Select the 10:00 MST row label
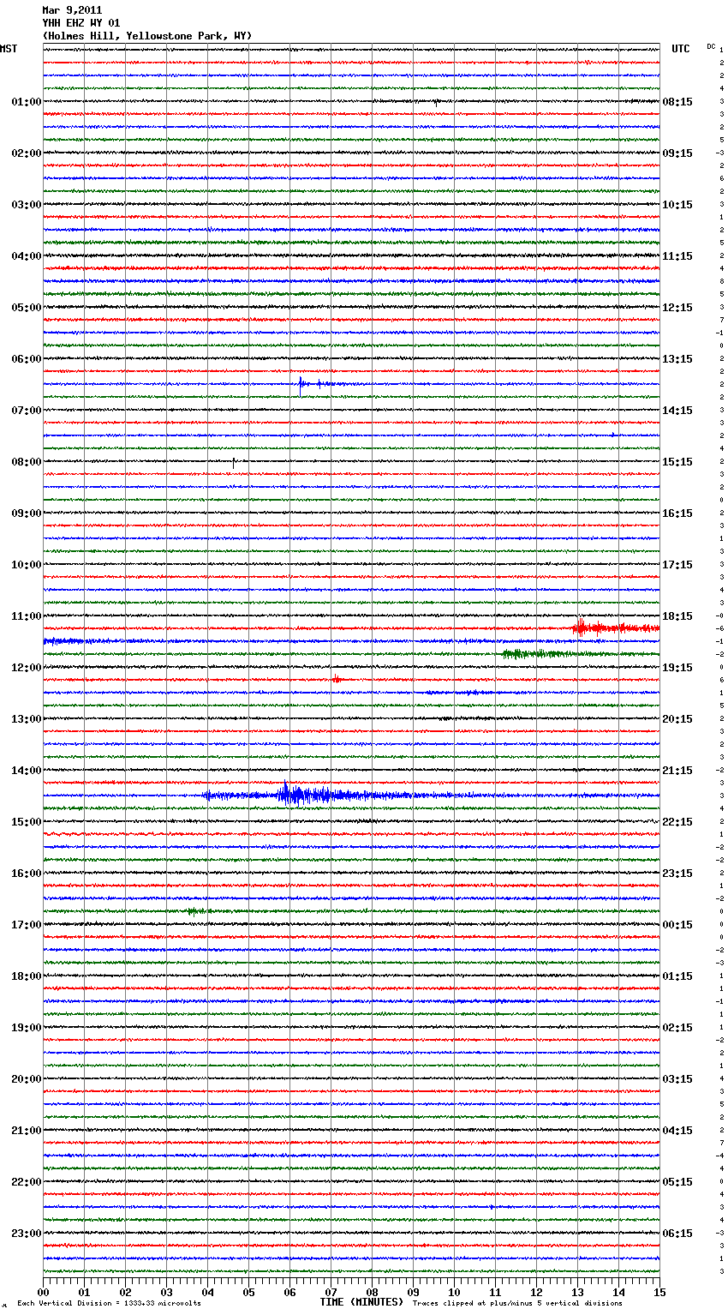Screen dimensions: 728x1315 tap(27, 565)
